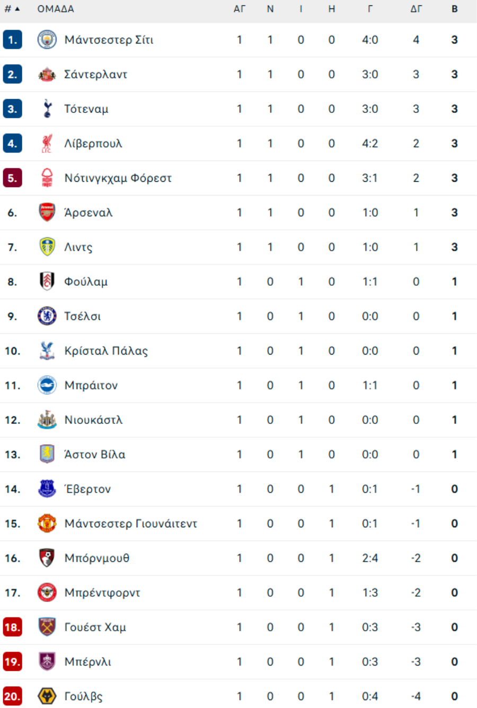Click the Sunderland club crest
Image resolution: width=477 pixels, height=708 pixels.
[47, 75]
